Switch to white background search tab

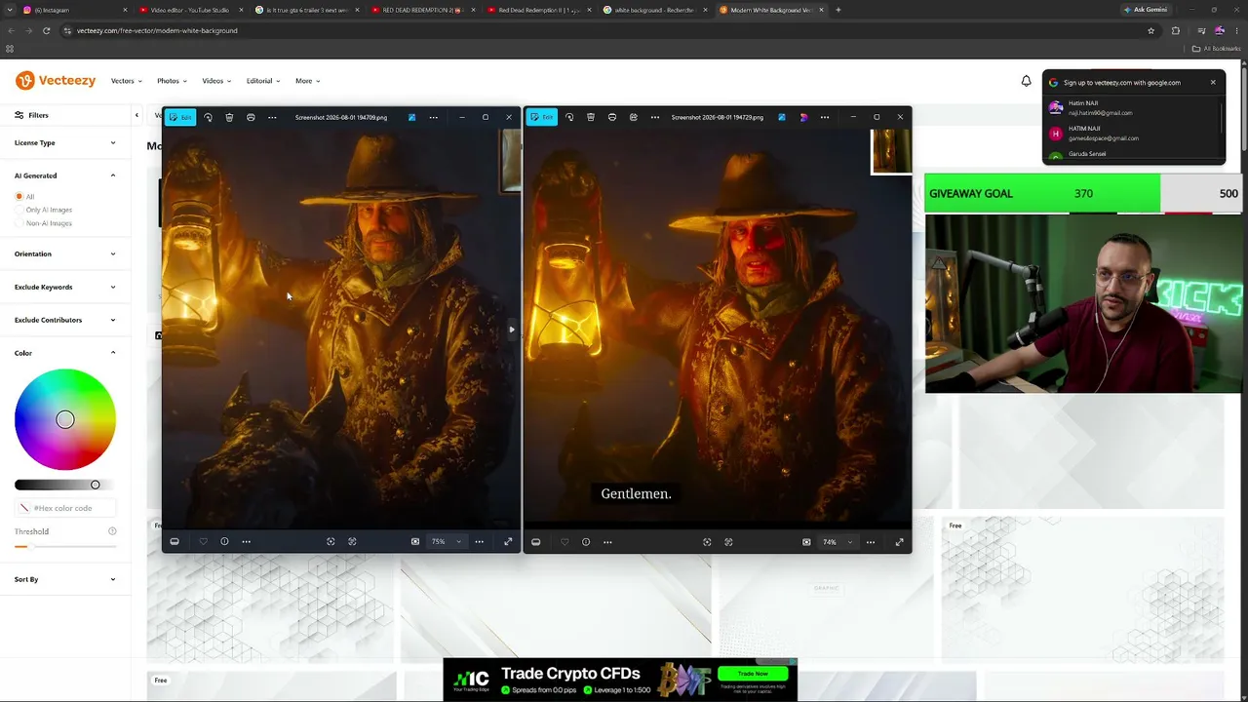pyautogui.click(x=654, y=10)
